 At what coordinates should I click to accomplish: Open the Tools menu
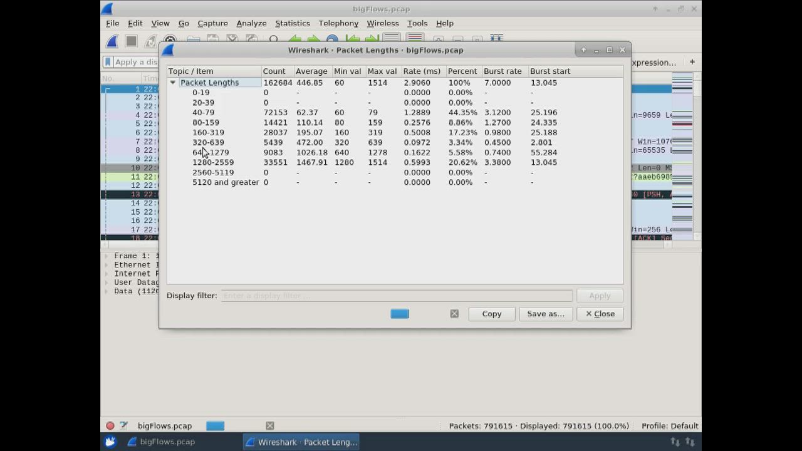[x=417, y=23]
